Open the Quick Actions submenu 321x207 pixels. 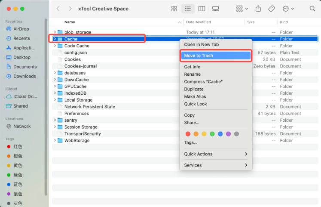tap(216, 154)
